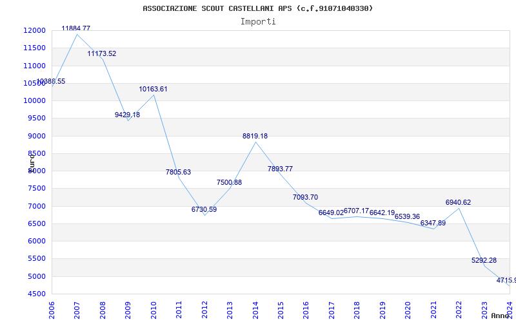This screenshot has width=516, height=322.
Task: Click data label 6539.36
Action: (408, 216)
